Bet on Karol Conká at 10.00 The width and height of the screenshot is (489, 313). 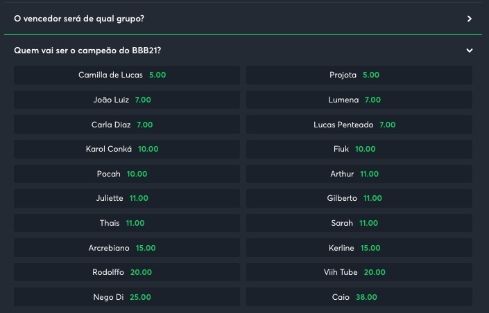[x=127, y=149]
